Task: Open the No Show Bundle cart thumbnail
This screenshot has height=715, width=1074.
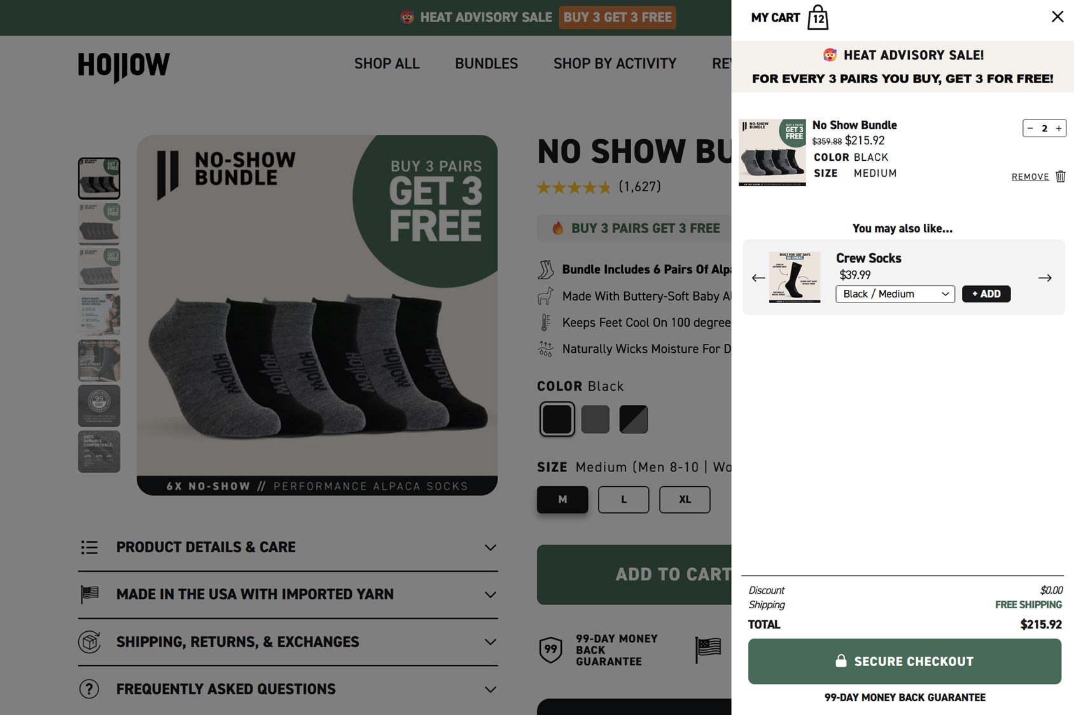Action: point(772,153)
